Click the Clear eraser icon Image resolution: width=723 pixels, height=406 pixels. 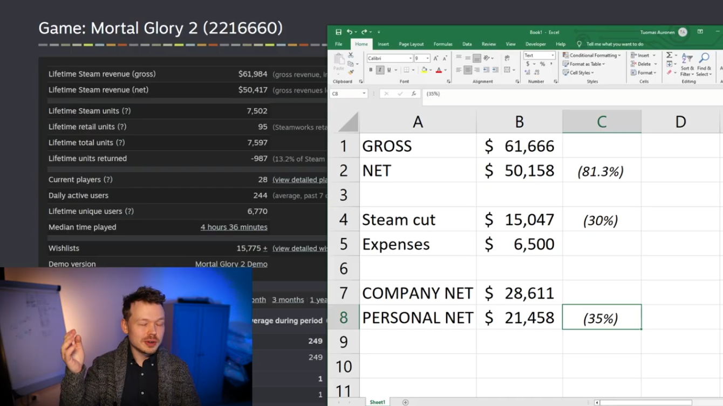point(669,72)
